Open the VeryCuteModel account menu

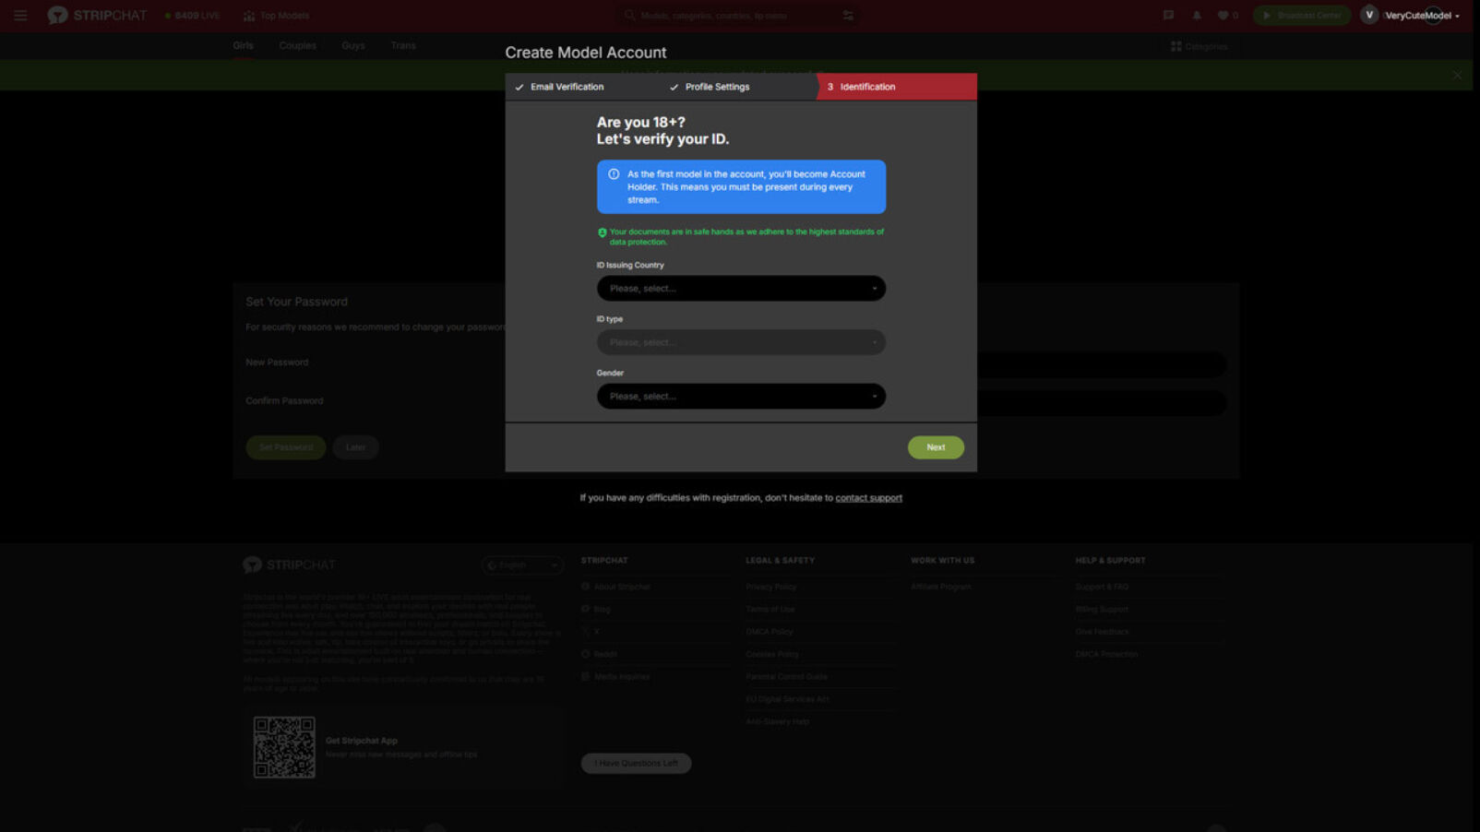point(1422,16)
